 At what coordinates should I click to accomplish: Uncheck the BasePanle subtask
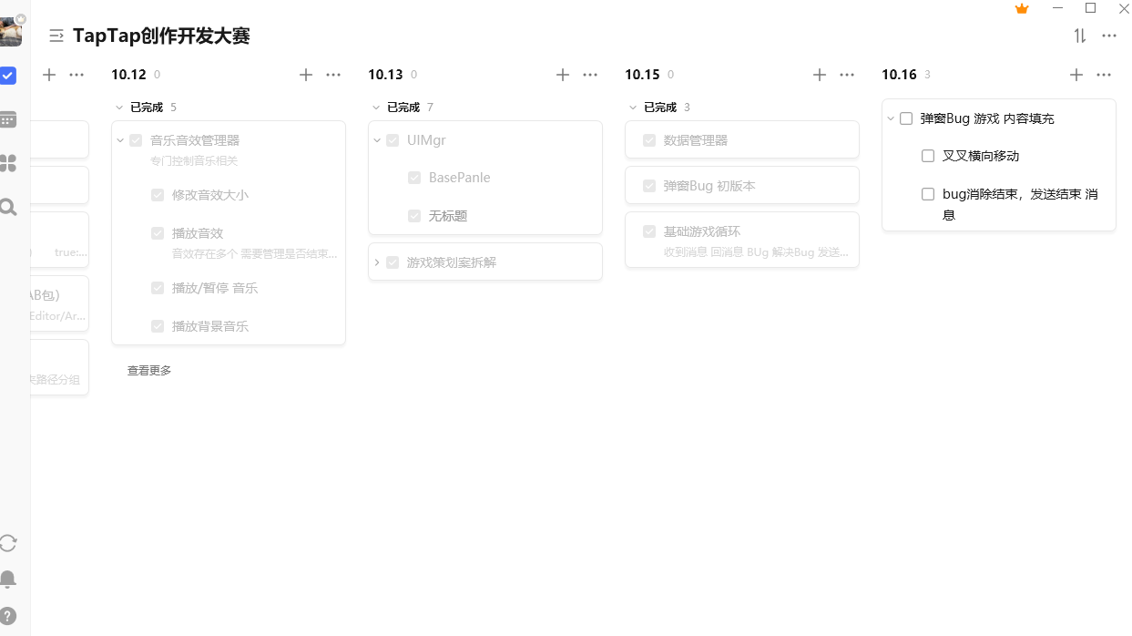tap(414, 178)
